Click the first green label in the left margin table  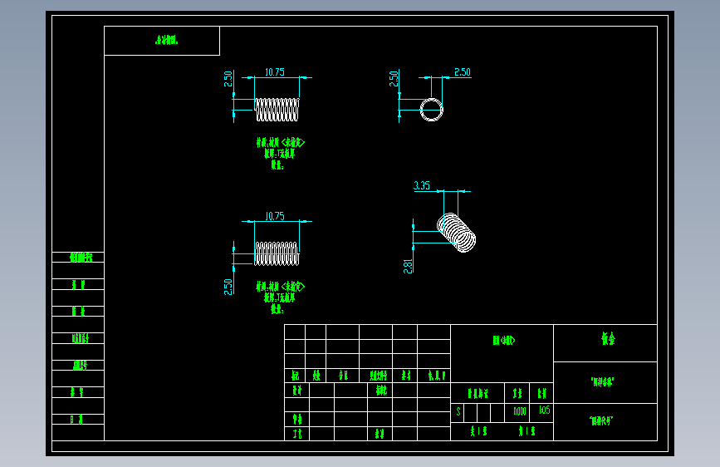81,258
